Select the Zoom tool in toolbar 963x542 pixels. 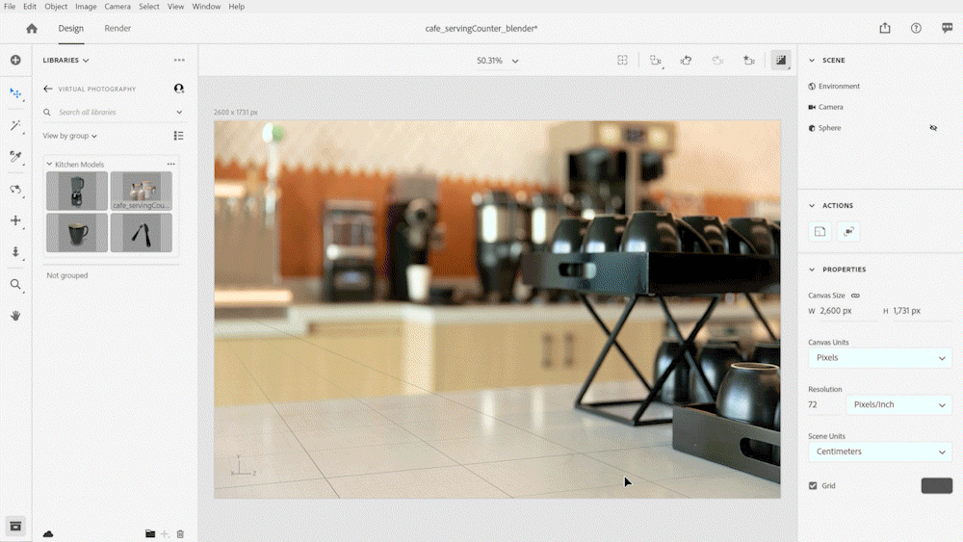pos(15,284)
